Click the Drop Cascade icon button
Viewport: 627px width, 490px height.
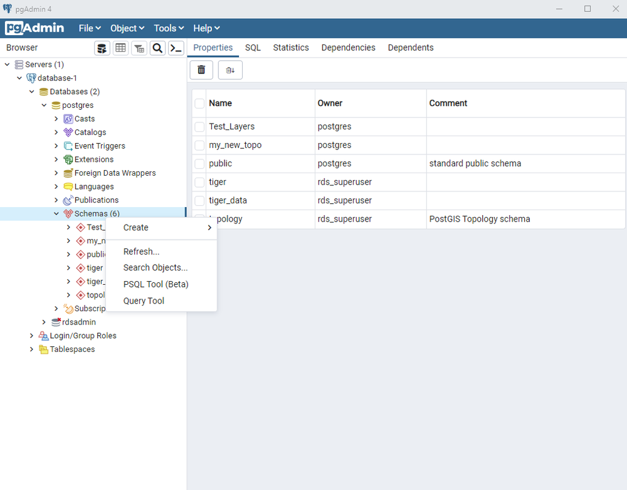point(230,70)
